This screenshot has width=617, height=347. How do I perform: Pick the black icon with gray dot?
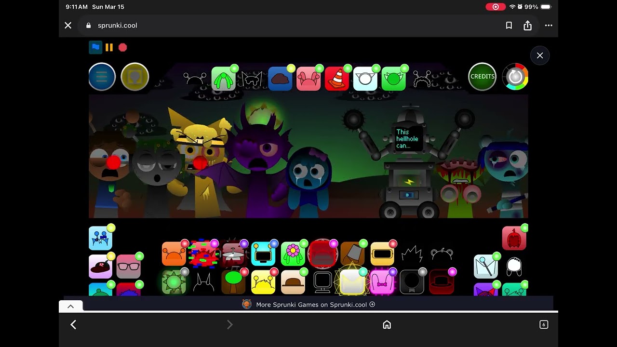click(x=412, y=282)
